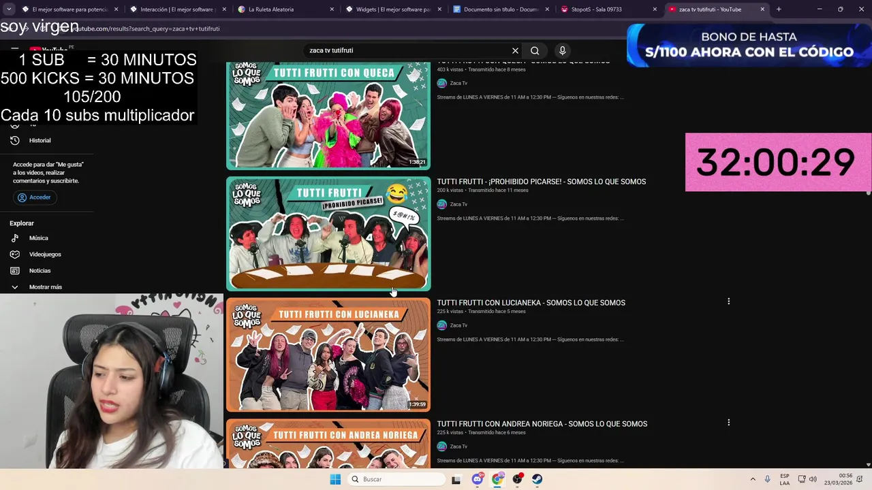Screen dimensions: 872x490
Task: Open title 'TUTTI FRUTTI CON LUCIANEKA'
Action: pos(531,303)
